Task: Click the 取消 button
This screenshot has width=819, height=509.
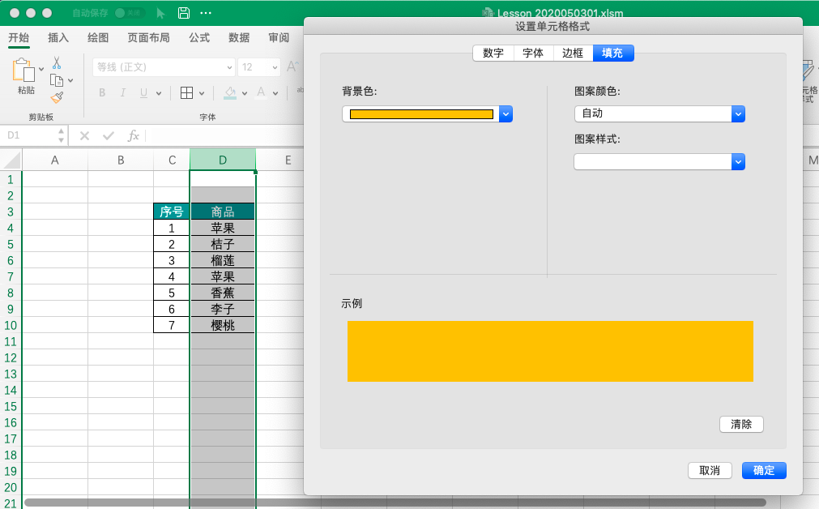Action: (x=710, y=470)
